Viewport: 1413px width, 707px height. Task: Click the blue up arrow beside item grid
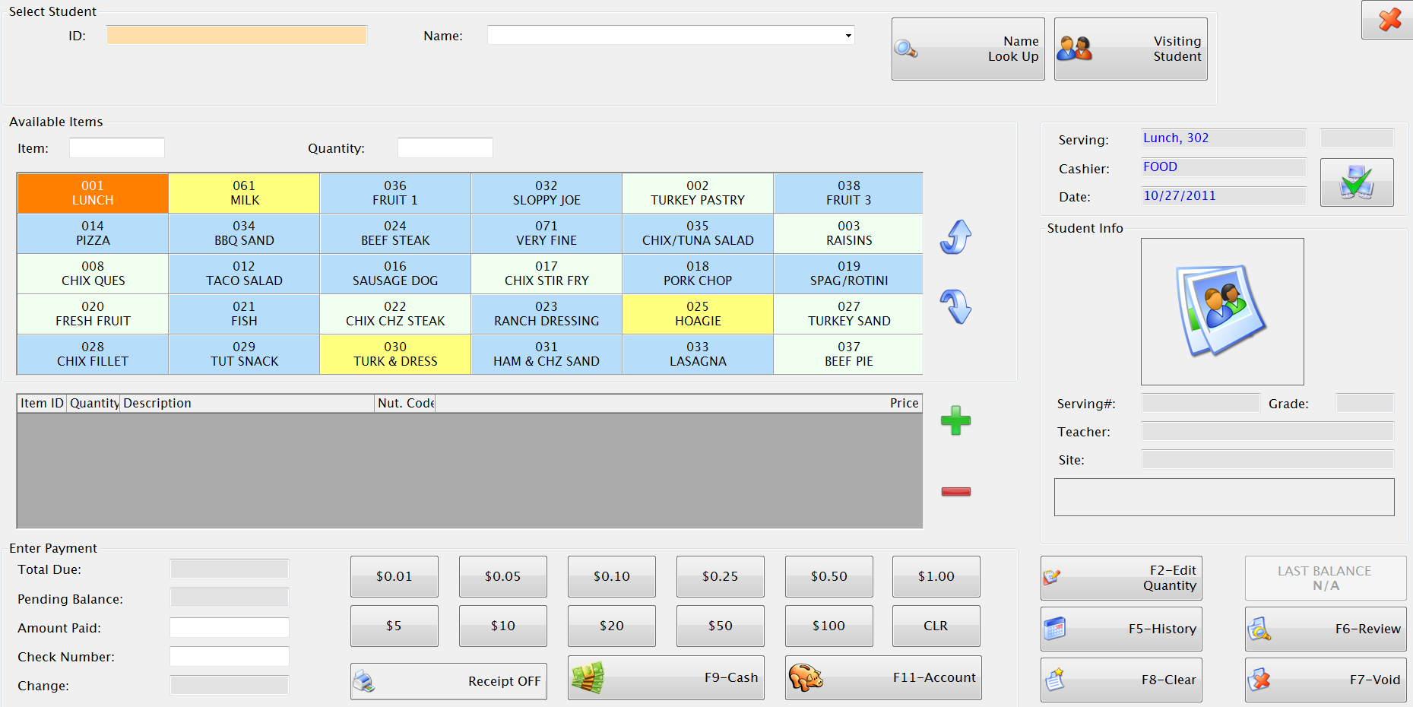(955, 236)
